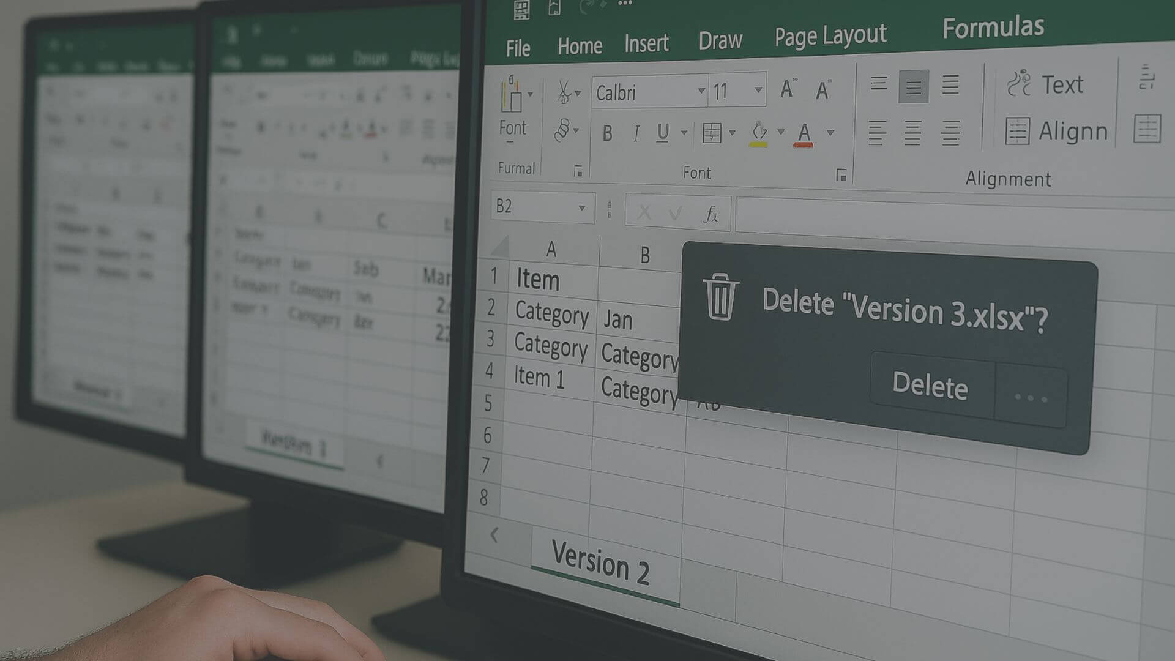Click the title bar three-dots overflow icon
This screenshot has width=1175, height=661.
(x=625, y=4)
